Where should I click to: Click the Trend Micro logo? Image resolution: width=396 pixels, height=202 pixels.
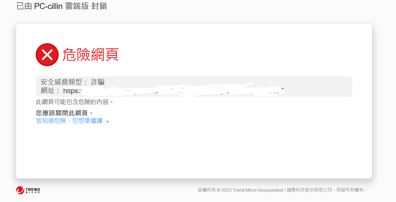click(x=28, y=190)
